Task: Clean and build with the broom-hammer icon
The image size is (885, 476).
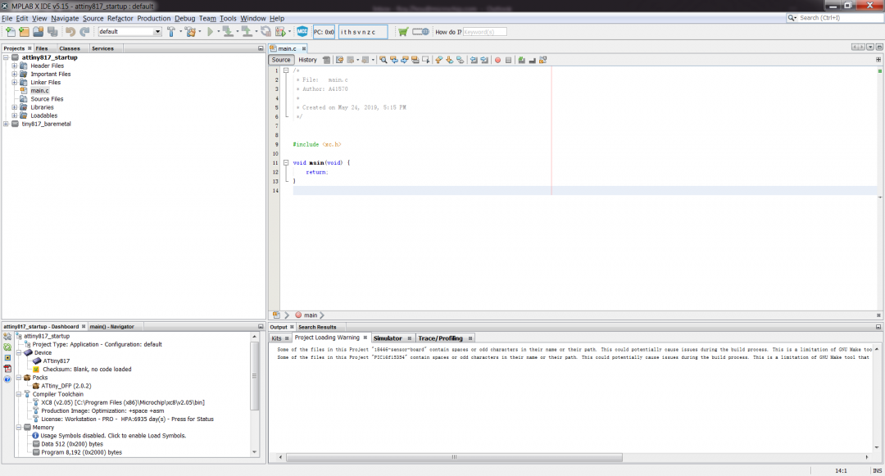Action: click(190, 32)
